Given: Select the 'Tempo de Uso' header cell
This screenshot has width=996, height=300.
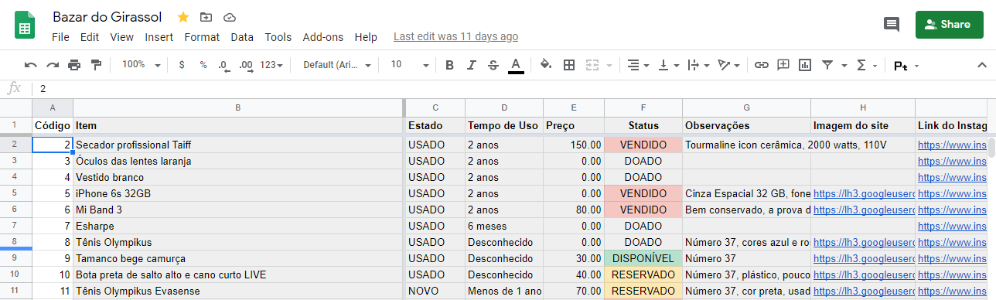Looking at the screenshot, I should coord(503,124).
